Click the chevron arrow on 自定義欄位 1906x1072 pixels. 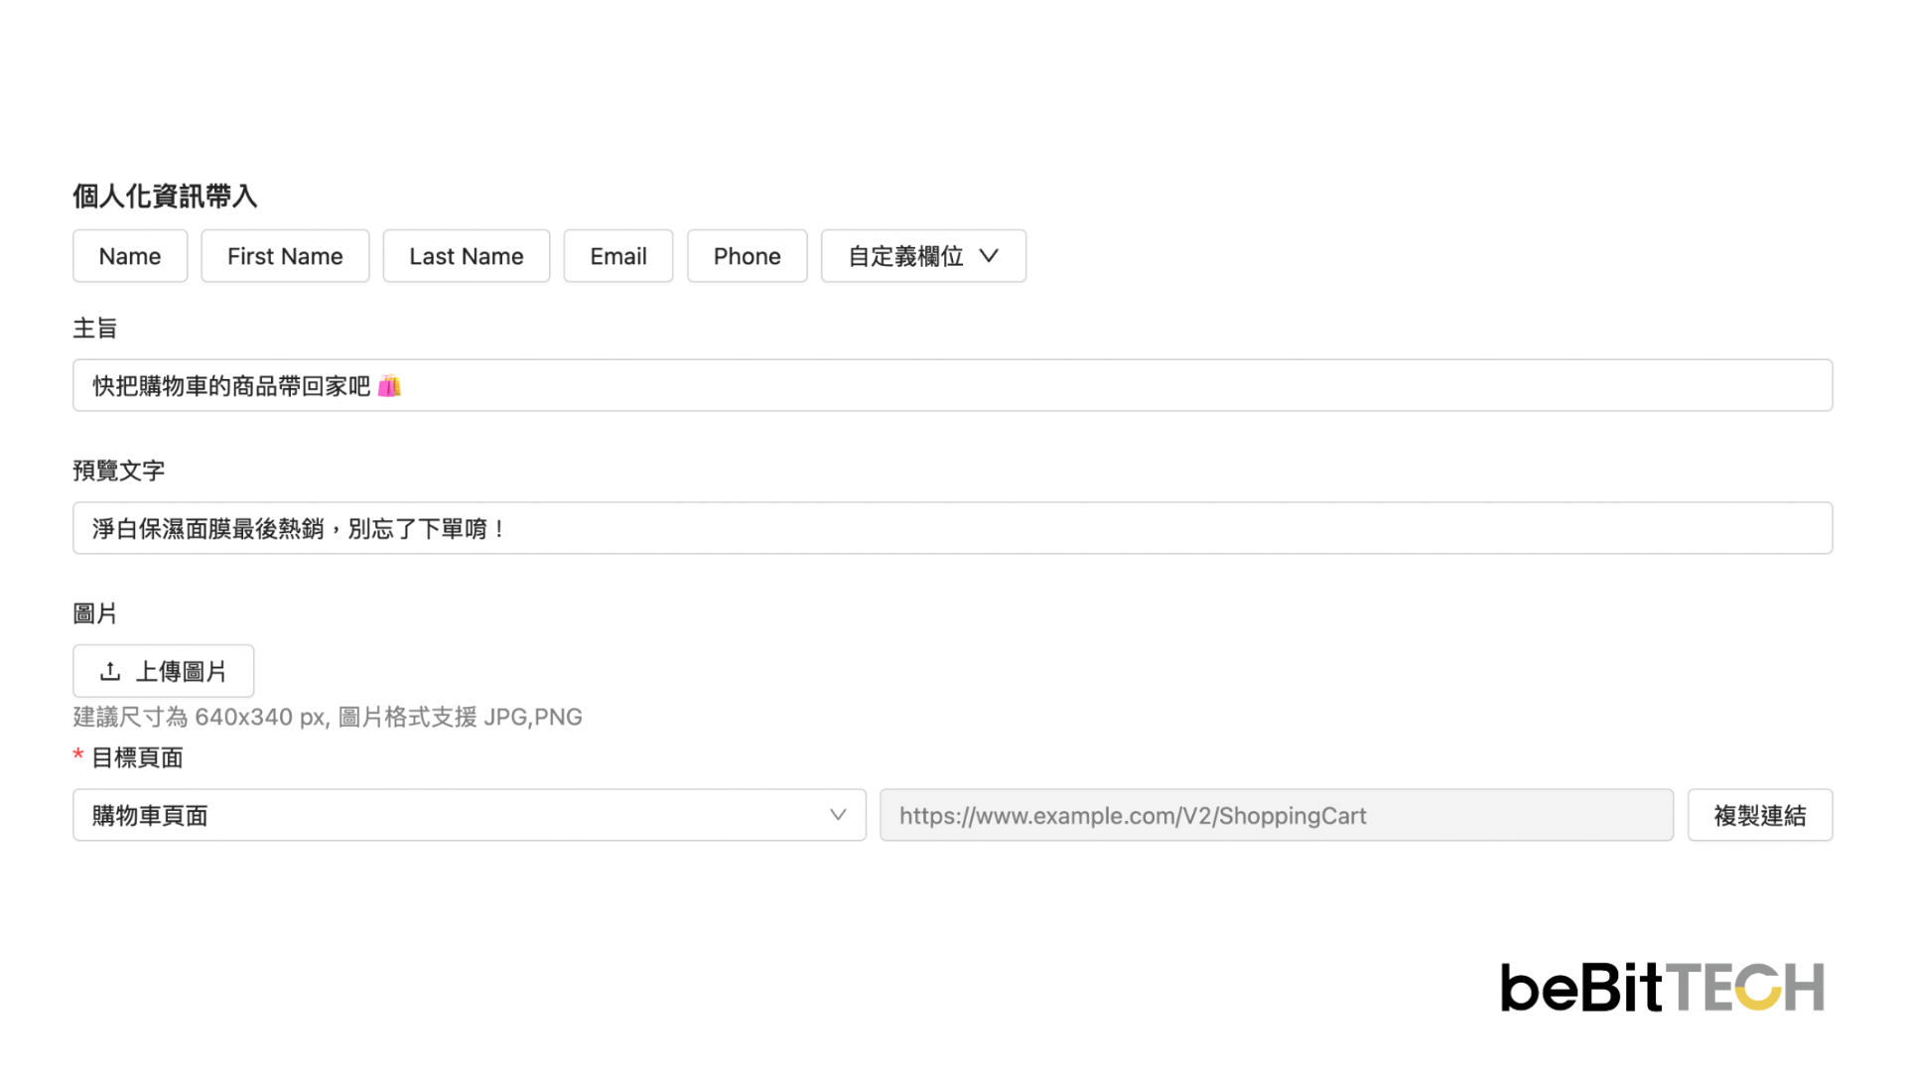point(989,255)
